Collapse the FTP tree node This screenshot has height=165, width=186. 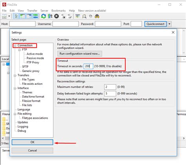point(20,50)
